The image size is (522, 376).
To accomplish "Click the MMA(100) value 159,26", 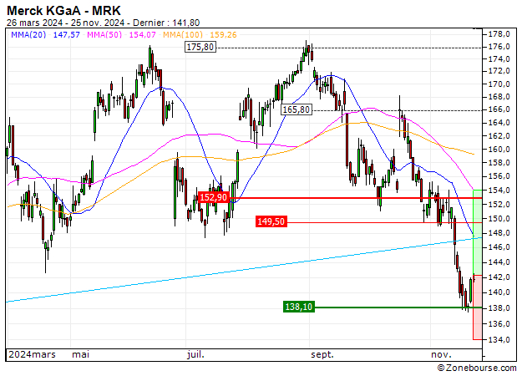I will tap(223, 34).
